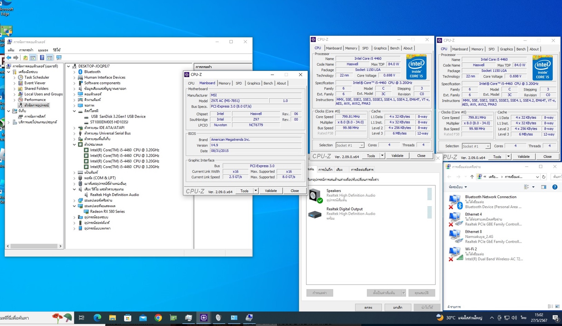Click the change view icon in Network Connections
Screen dimensions: 562x326
click(x=526, y=187)
